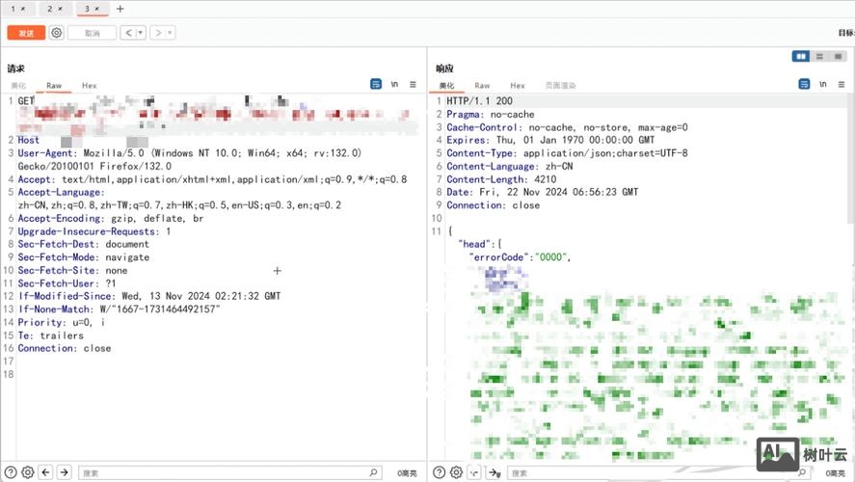
Task: Click response Content-Type header line
Action: coord(567,153)
